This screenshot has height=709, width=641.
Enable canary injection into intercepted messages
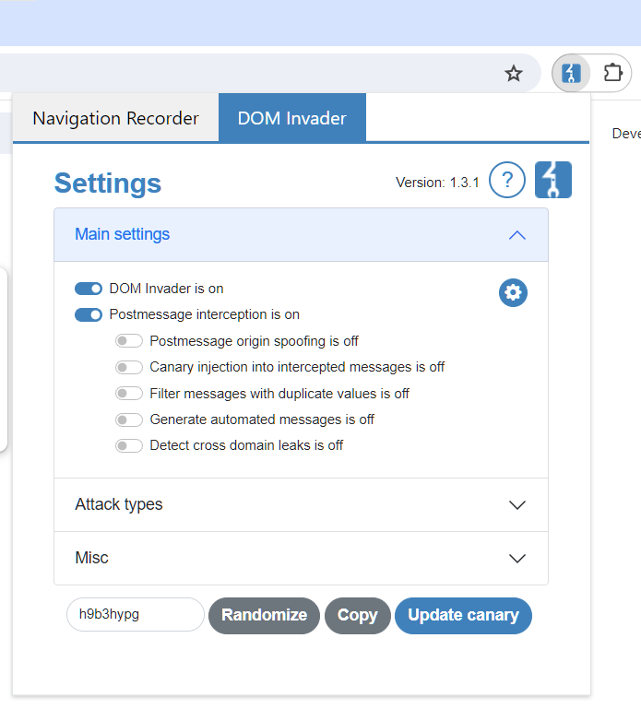129,367
